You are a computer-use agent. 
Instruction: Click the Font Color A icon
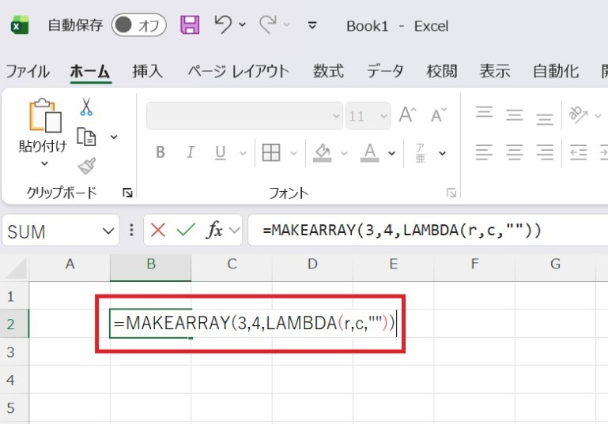click(x=370, y=152)
